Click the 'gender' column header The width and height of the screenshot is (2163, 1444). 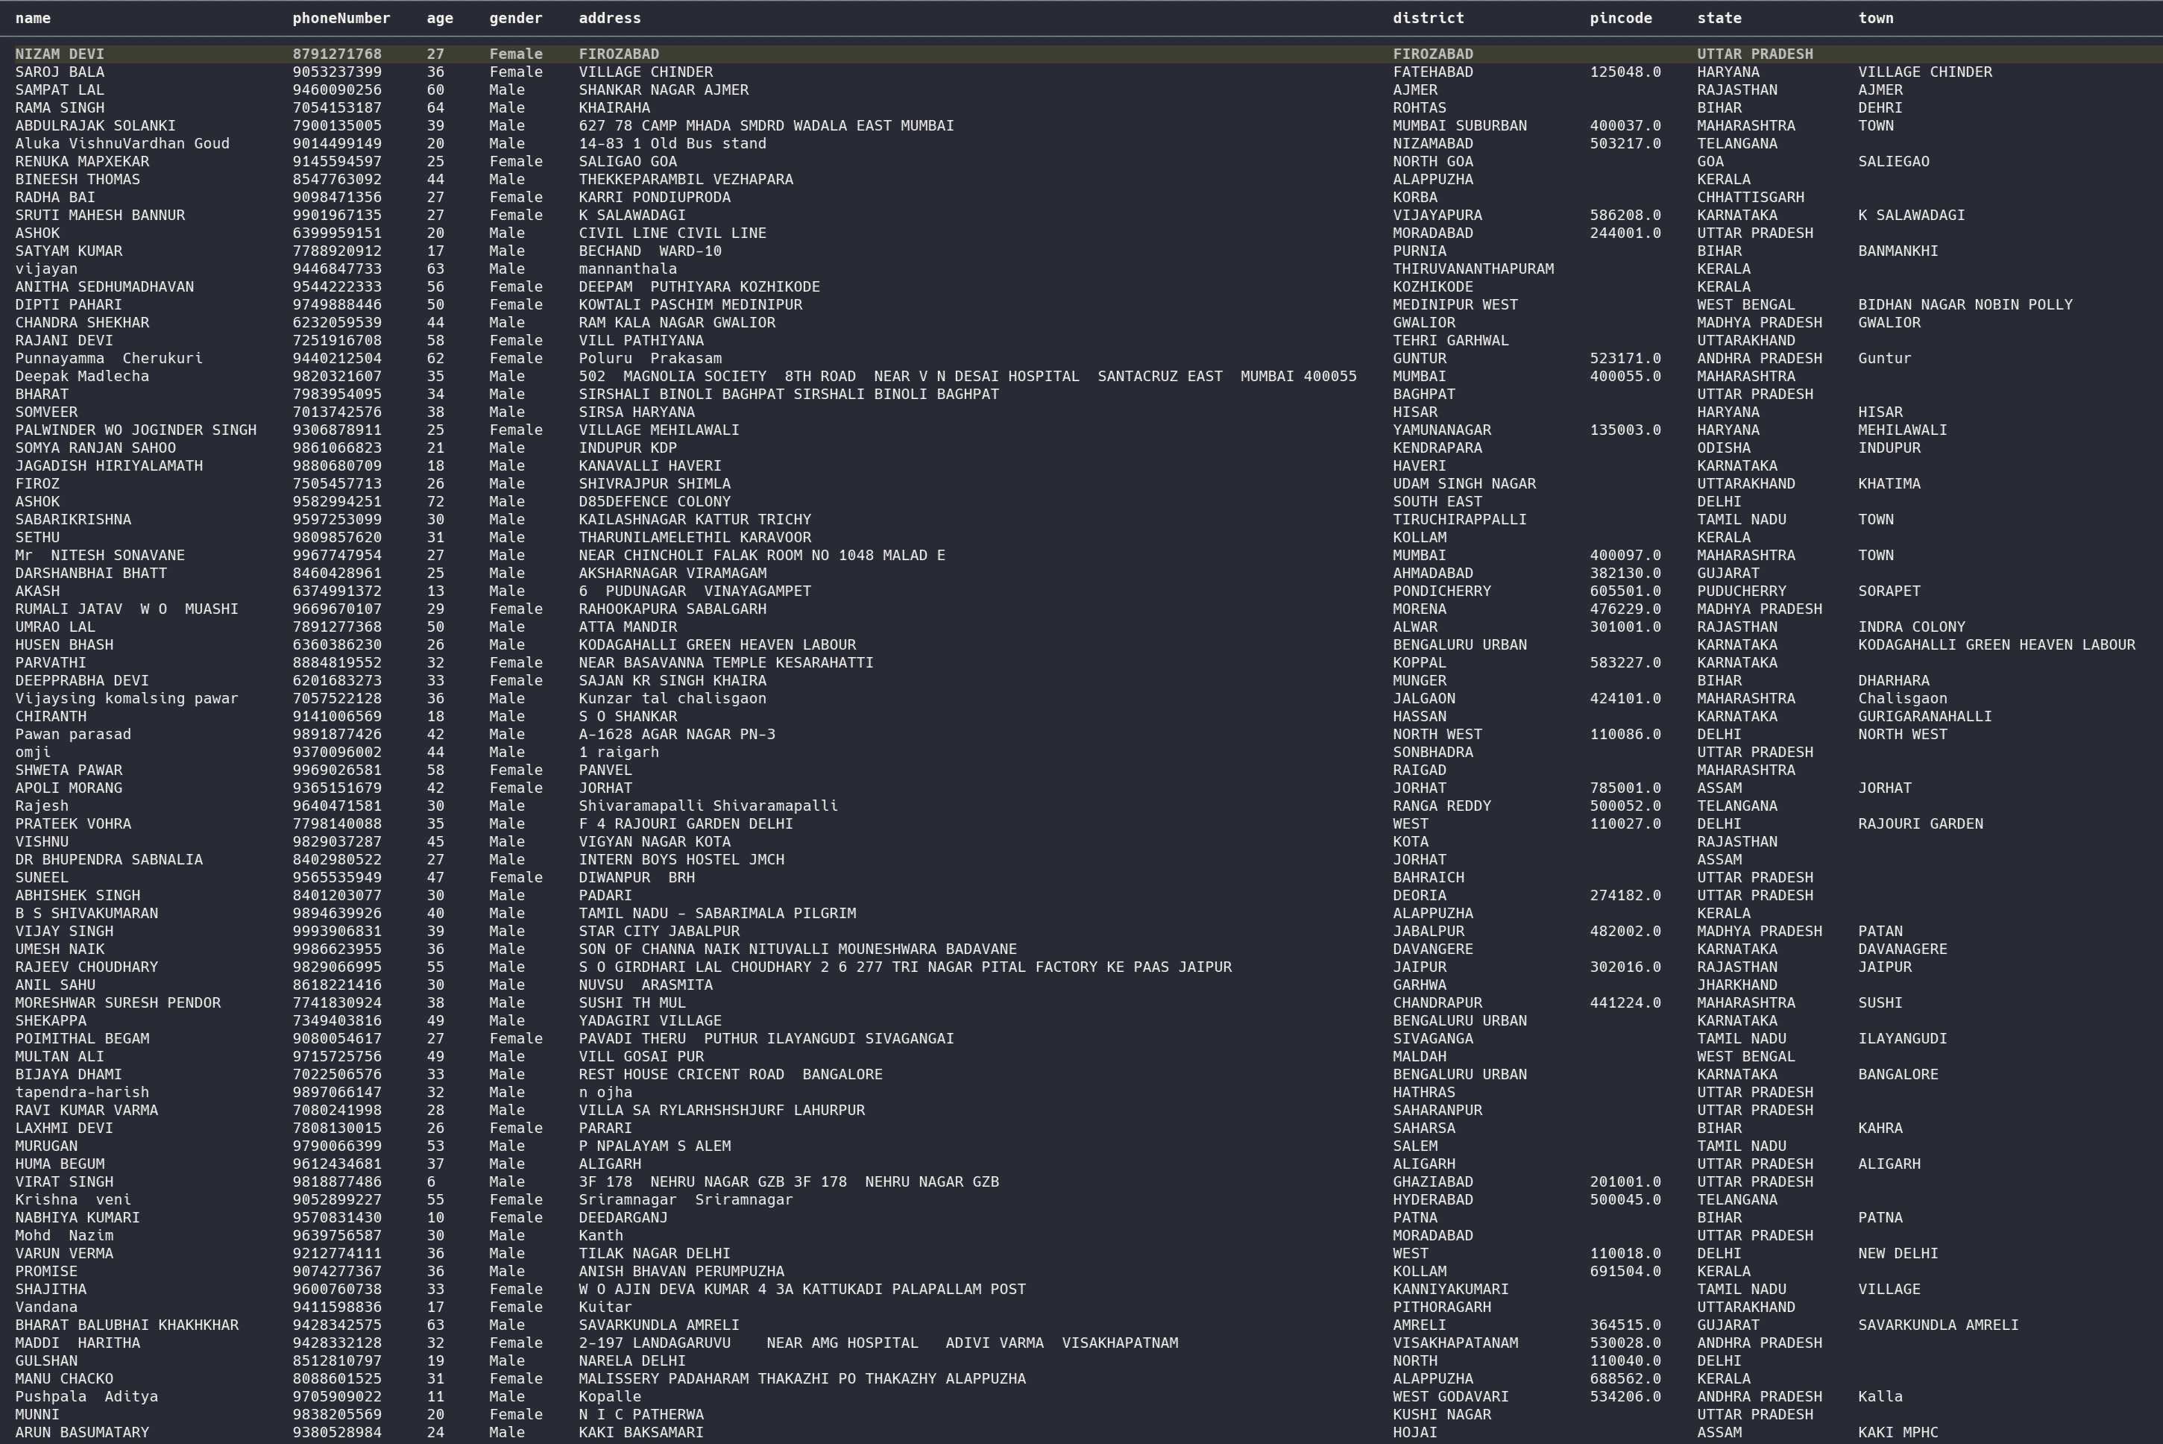(515, 19)
